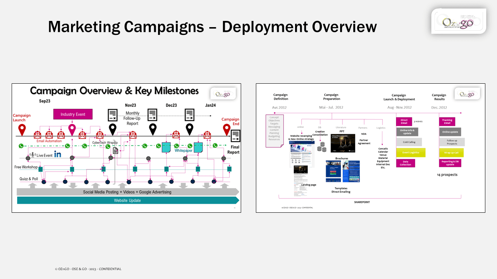Click the red Campaign Launch map pin
Viewport: 497px width, 279px height.
point(22,129)
